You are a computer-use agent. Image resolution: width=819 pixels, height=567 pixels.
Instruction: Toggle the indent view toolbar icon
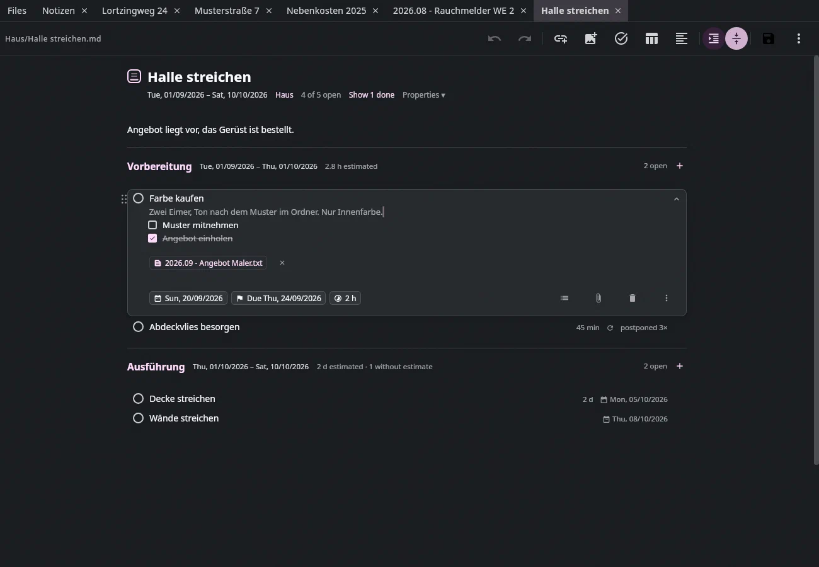point(713,39)
